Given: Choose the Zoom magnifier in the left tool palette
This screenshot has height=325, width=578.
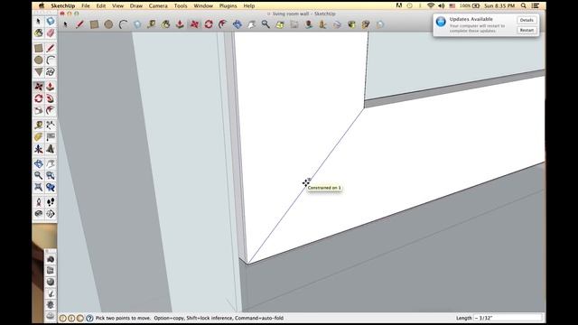Looking at the screenshot, I should point(38,175).
